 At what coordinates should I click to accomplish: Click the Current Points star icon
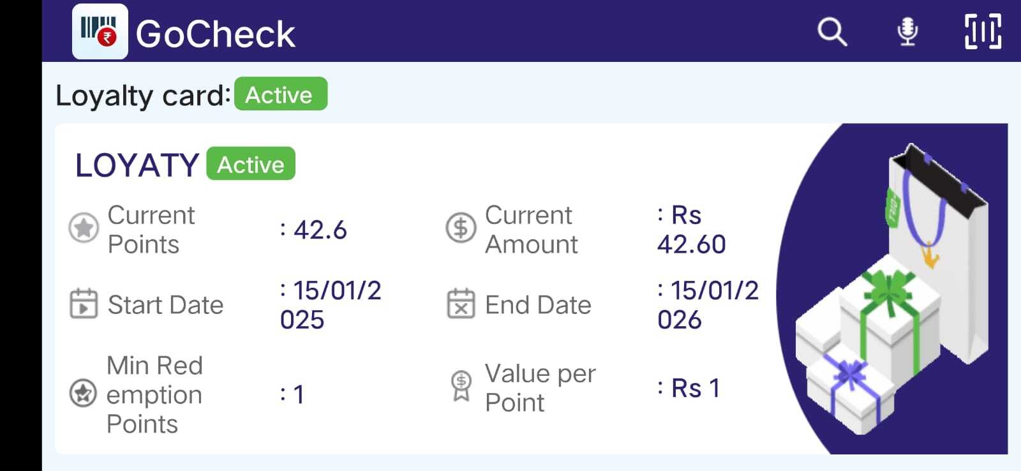84,228
